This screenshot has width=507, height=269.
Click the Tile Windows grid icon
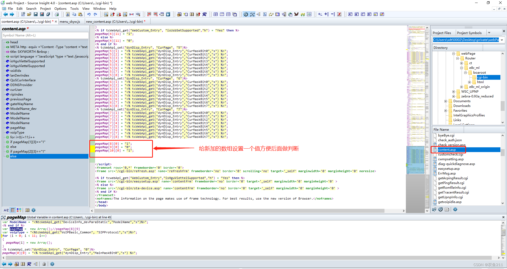click(215, 14)
